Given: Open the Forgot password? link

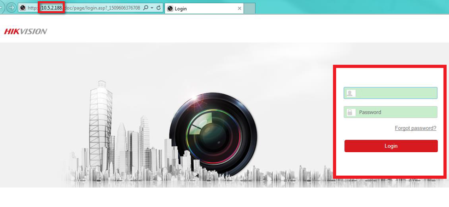Looking at the screenshot, I should tap(415, 128).
